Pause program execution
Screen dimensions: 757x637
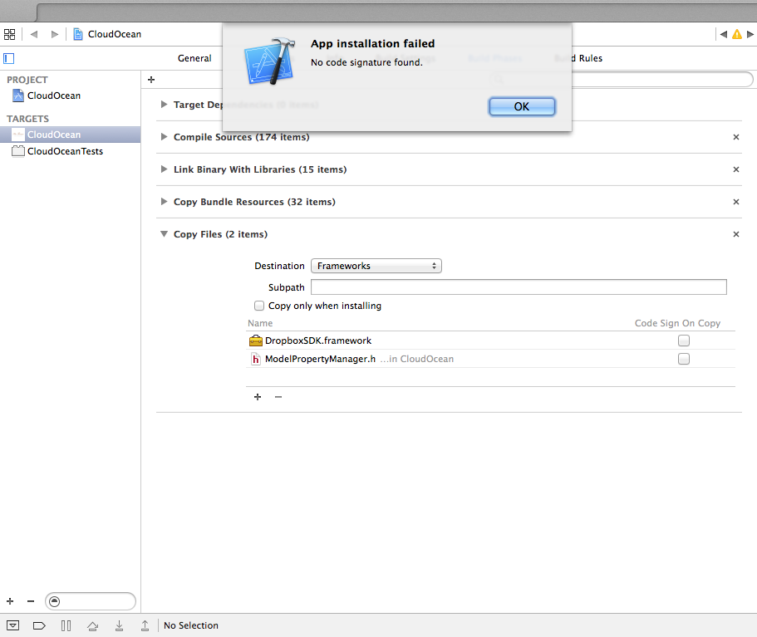pyautogui.click(x=66, y=625)
